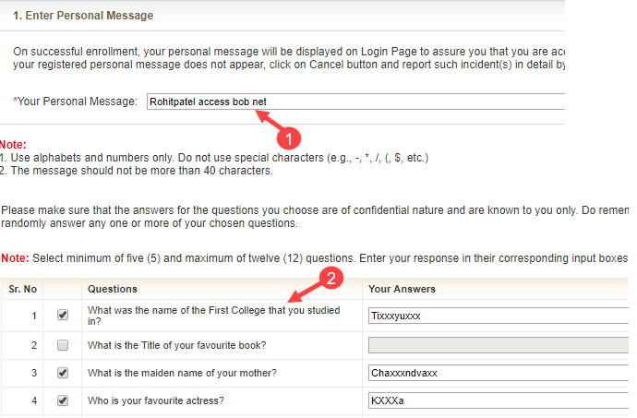Click the red Note label above the character rules
Image resolution: width=637 pixels, height=418 pixels.
coord(13,145)
